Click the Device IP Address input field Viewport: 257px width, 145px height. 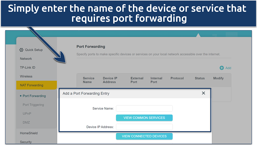tap(144, 127)
